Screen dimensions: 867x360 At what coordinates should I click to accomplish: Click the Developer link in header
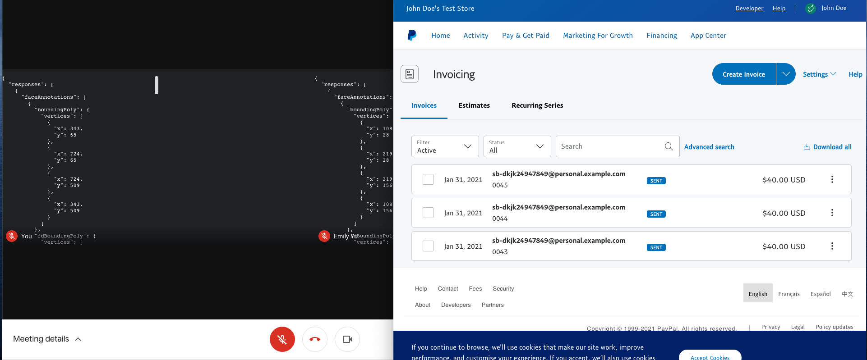[749, 8]
